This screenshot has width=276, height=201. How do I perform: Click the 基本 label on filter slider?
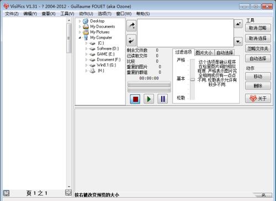[x=181, y=79]
